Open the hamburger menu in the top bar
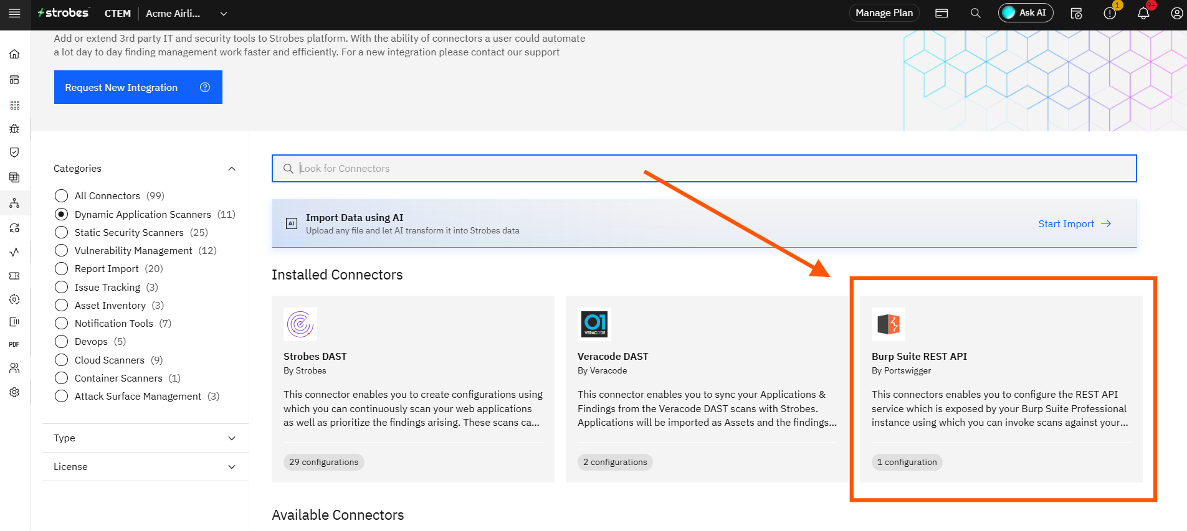1187x531 pixels. (14, 13)
